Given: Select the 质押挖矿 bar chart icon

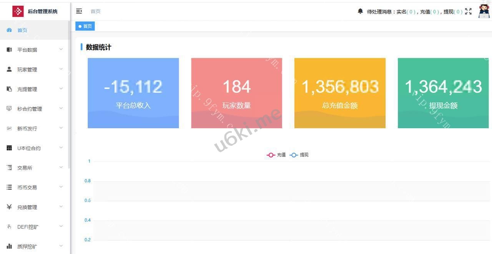Looking at the screenshot, I should click(x=9, y=246).
